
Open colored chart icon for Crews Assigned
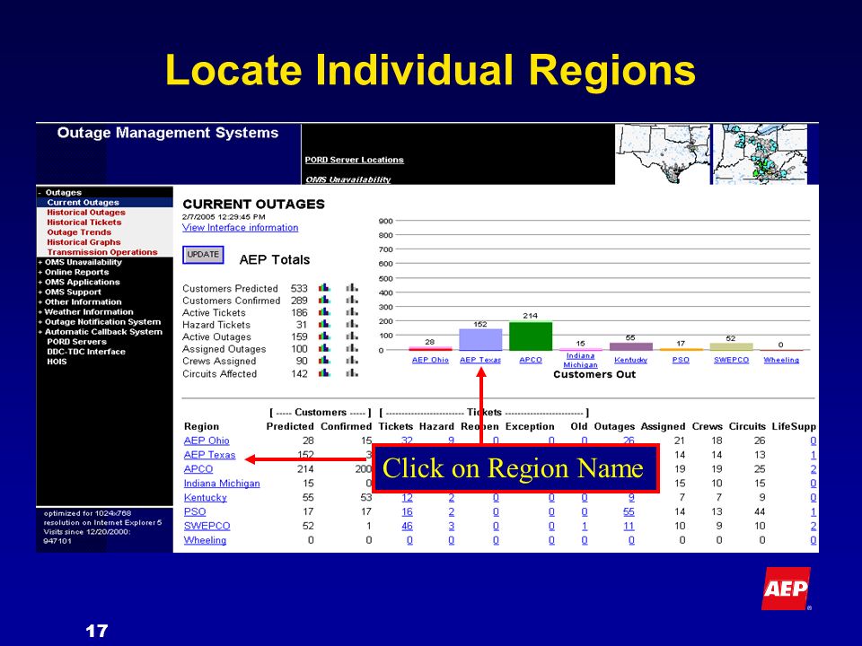click(324, 361)
